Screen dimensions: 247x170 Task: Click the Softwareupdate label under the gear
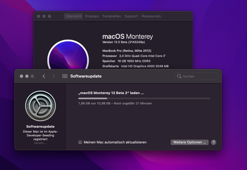(40, 126)
